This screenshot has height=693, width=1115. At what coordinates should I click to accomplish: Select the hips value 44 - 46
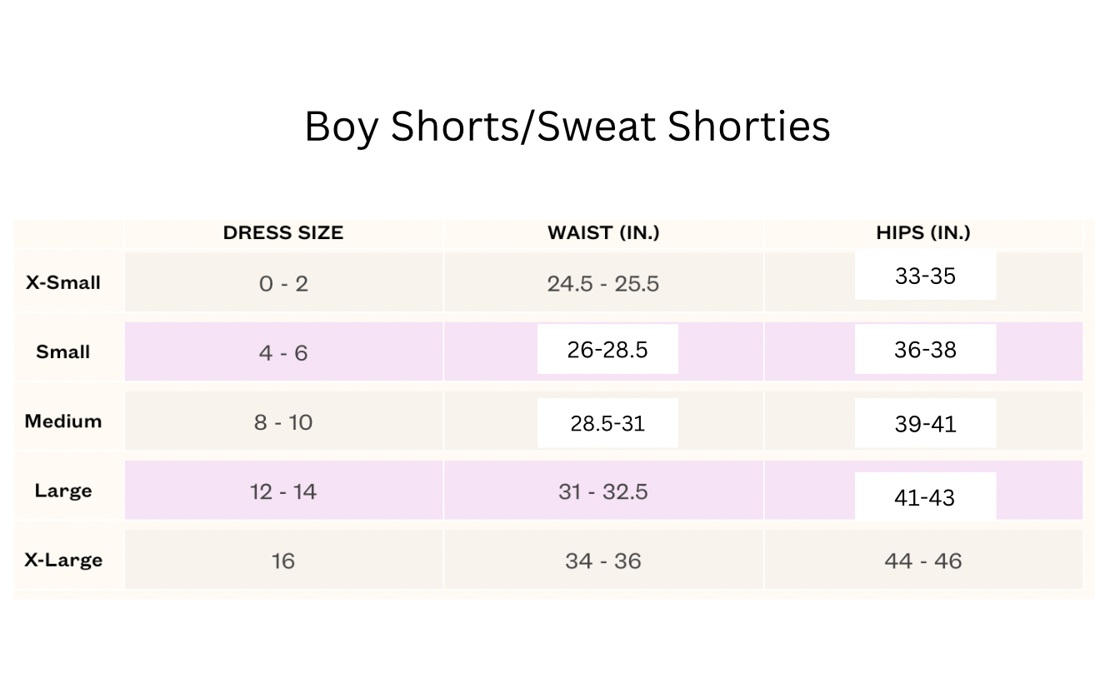pos(923,561)
